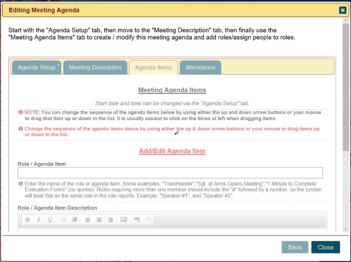Image resolution: width=351 pixels, height=262 pixels.
Task: Click the remove link icon
Action: coord(148,219)
